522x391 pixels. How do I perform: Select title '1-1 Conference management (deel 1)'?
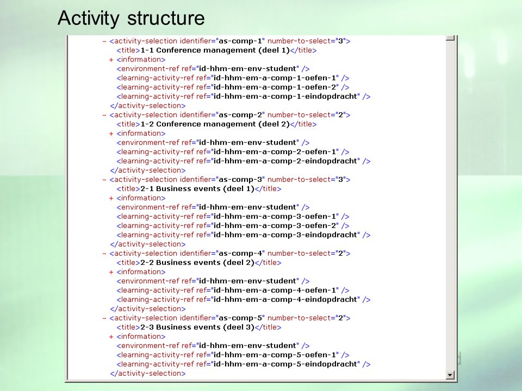(215, 50)
